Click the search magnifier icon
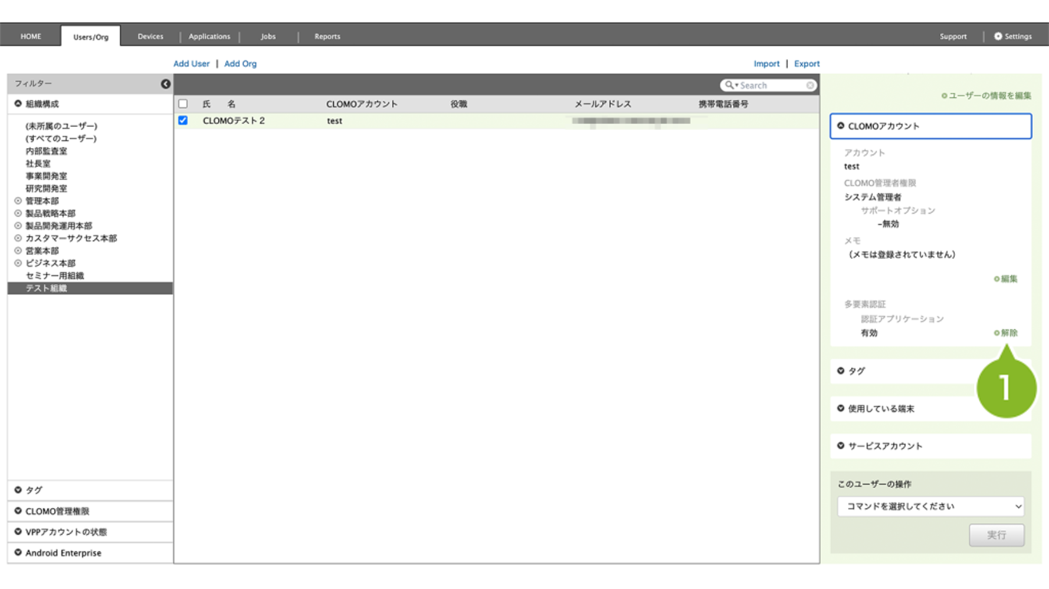 [x=730, y=85]
